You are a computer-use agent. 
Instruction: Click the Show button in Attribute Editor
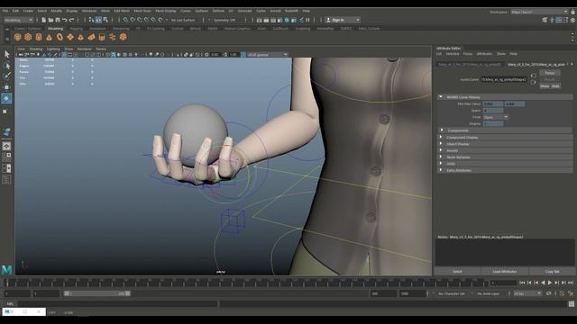click(545, 86)
